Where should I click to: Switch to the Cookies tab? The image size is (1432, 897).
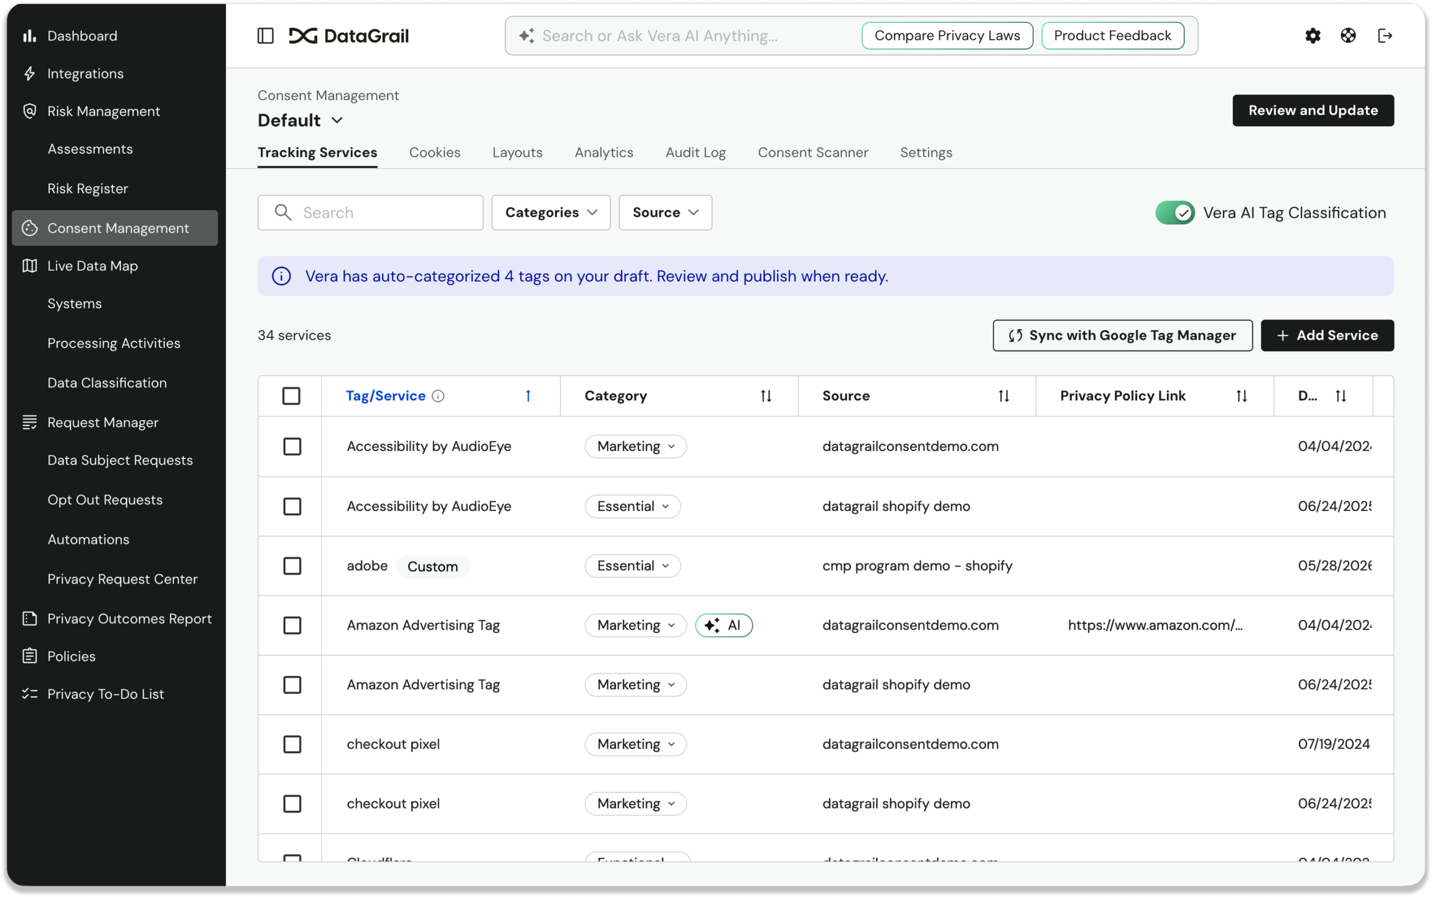tap(435, 152)
